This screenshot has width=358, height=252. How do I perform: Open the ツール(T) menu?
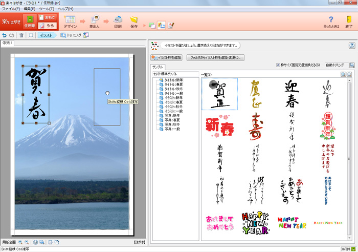coord(47,9)
